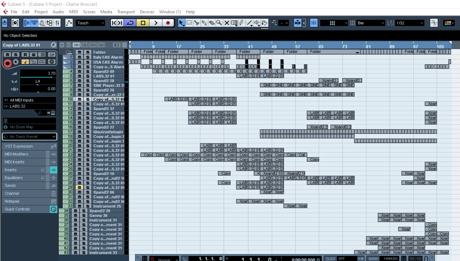Select the Glue tool
The height and width of the screenshot is (261, 460).
point(204,23)
